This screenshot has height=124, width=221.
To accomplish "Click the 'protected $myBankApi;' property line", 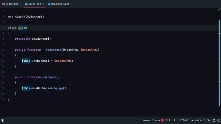I will 33,39.
